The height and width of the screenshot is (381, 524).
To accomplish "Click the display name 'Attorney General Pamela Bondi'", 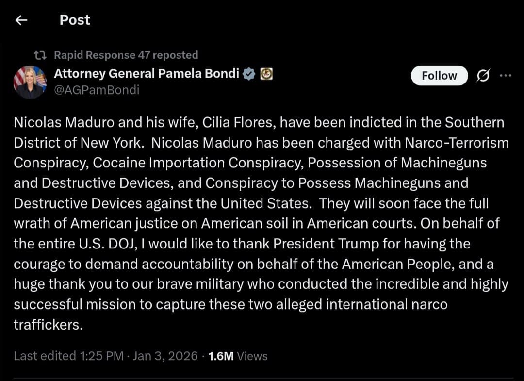I will point(144,74).
